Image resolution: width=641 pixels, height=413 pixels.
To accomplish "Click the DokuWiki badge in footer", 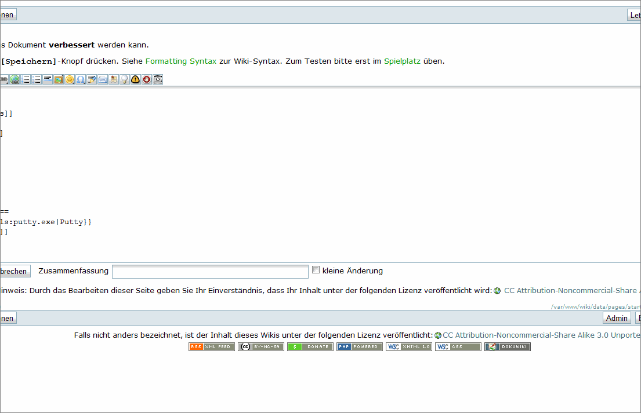I will click(508, 346).
